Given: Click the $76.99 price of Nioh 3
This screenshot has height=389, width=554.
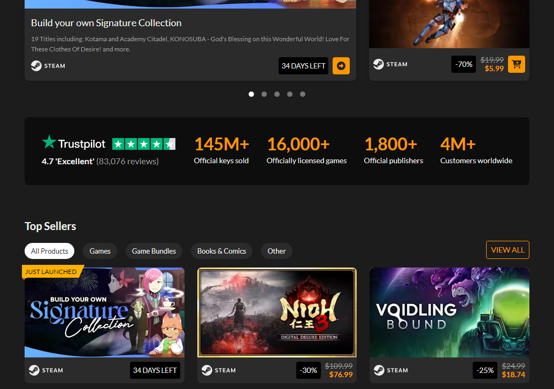Looking at the screenshot, I should tap(341, 375).
